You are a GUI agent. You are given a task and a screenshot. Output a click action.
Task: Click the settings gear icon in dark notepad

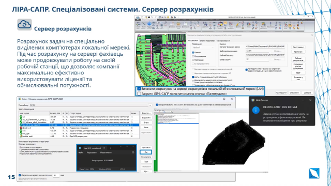133,152
